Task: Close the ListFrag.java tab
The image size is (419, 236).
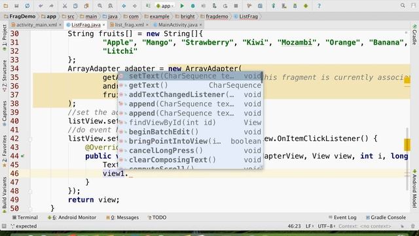Action: 103,25
